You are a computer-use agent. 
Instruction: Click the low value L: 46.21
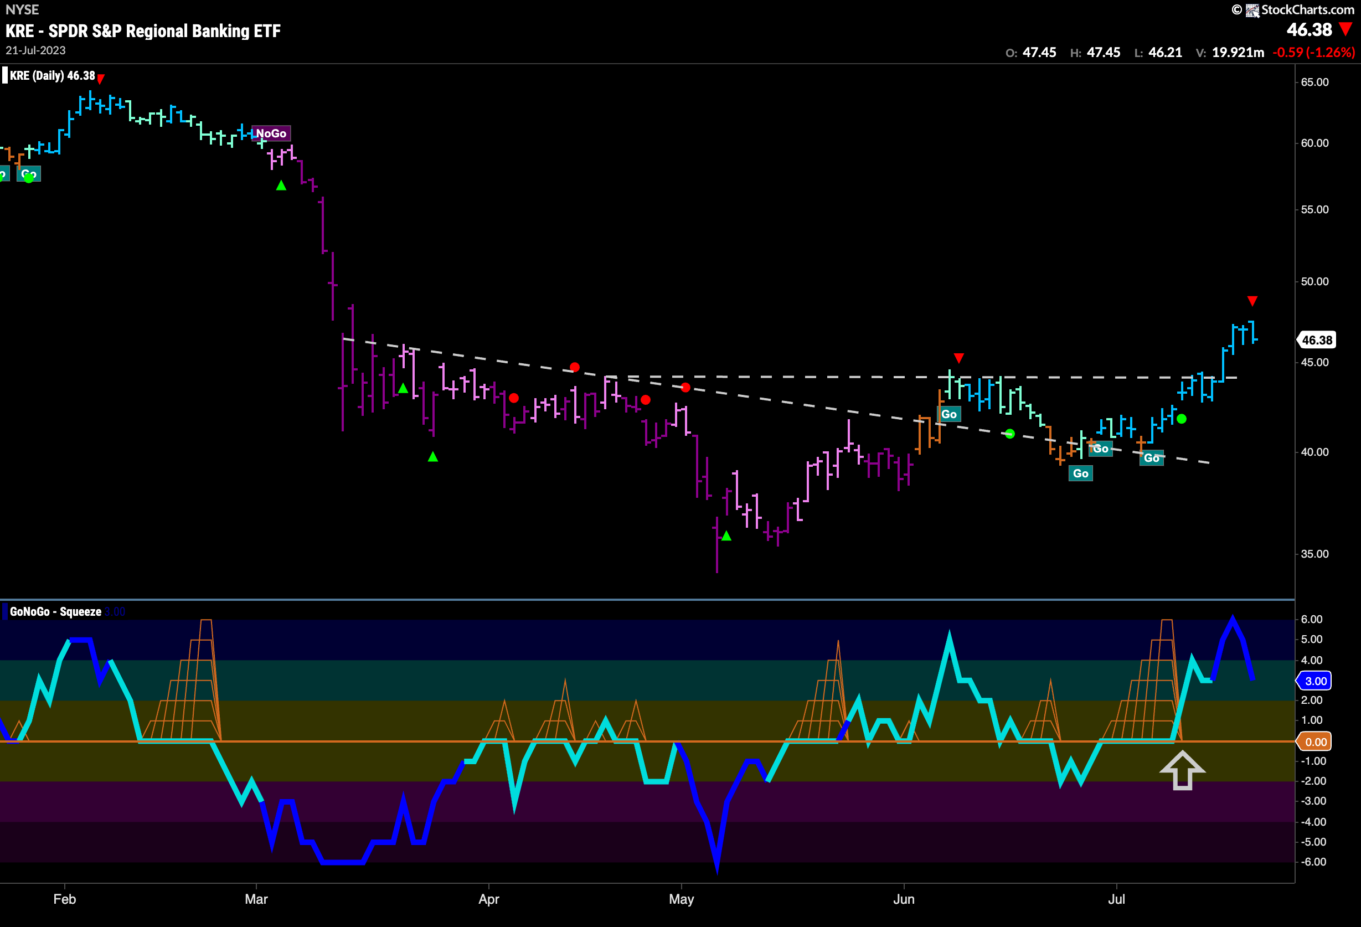click(x=1158, y=53)
